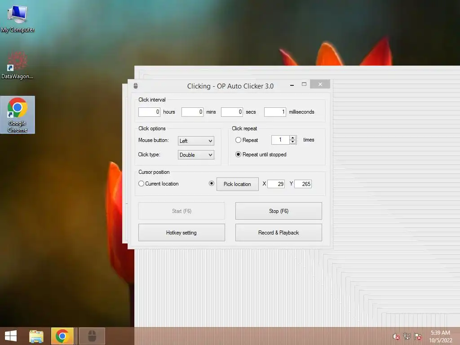Screen dimensions: 460x345
Task: Click the 'Click repeat' group label
Action: pyautogui.click(x=244, y=128)
